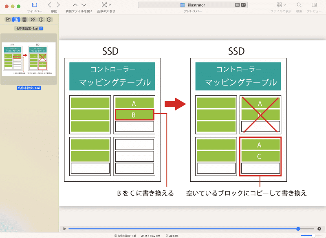
Task: Open next adjacent file with down chevron
Action: [84, 5]
